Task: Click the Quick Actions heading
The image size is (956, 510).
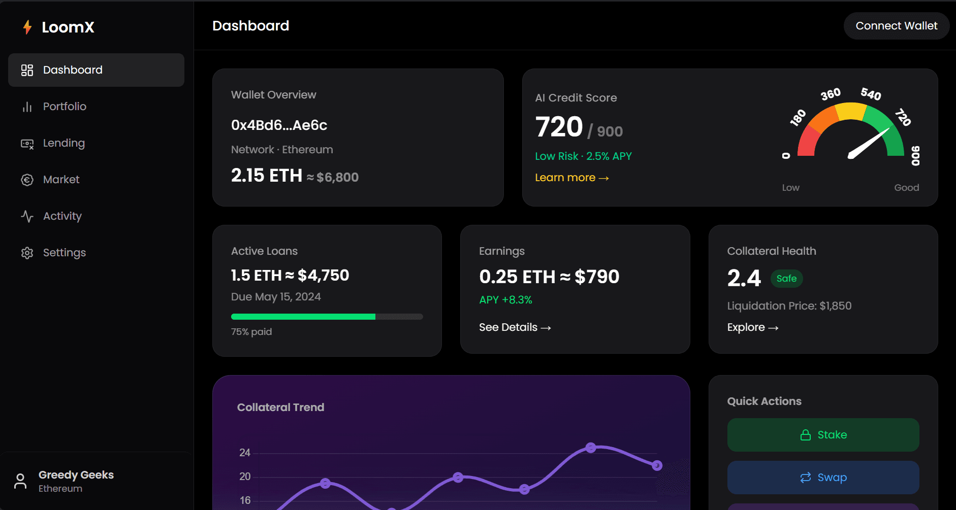Action: [x=764, y=401]
